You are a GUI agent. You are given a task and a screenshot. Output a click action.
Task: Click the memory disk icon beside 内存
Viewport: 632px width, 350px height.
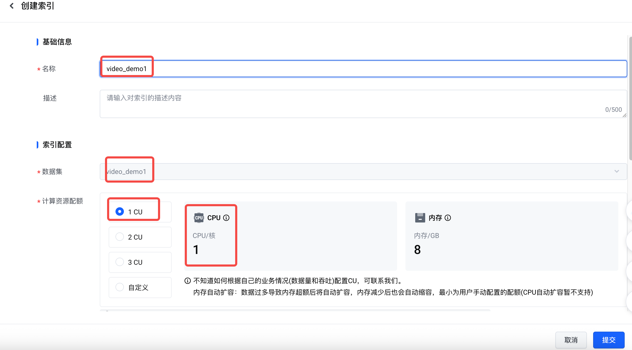tap(420, 218)
